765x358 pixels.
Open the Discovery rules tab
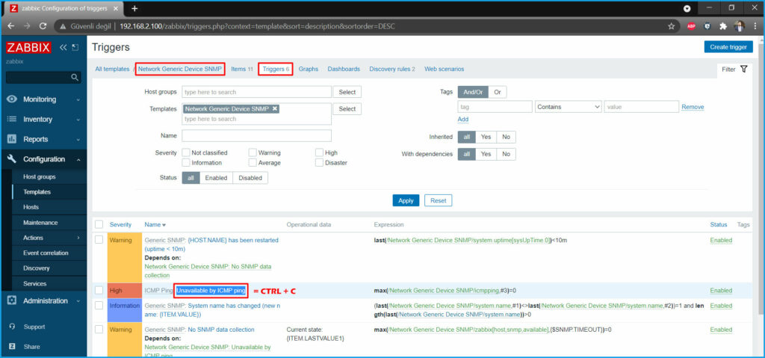(391, 70)
